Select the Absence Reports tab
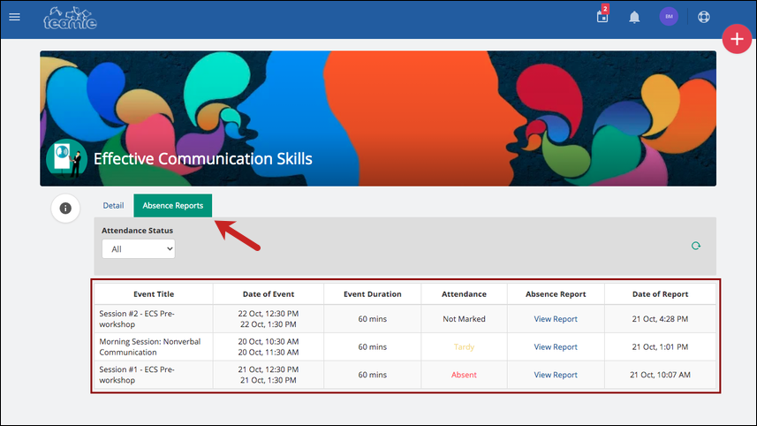 coord(173,205)
